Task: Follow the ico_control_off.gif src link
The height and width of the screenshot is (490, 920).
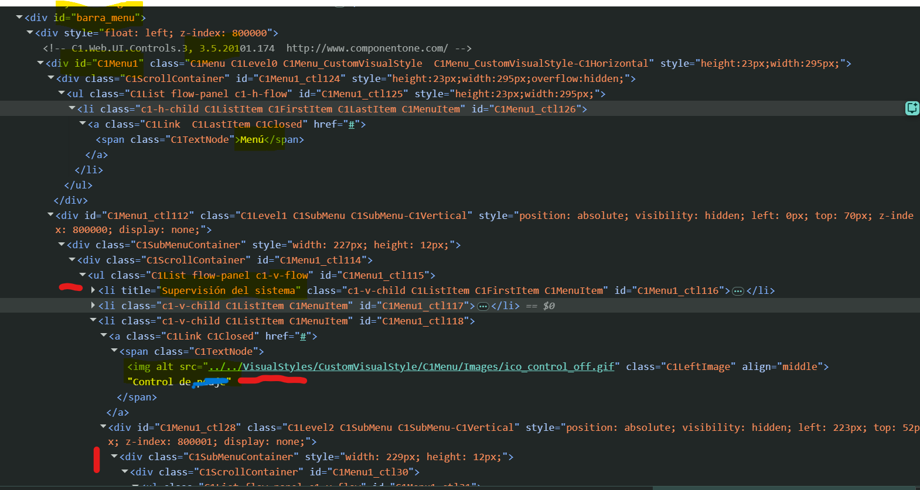Action: (411, 366)
